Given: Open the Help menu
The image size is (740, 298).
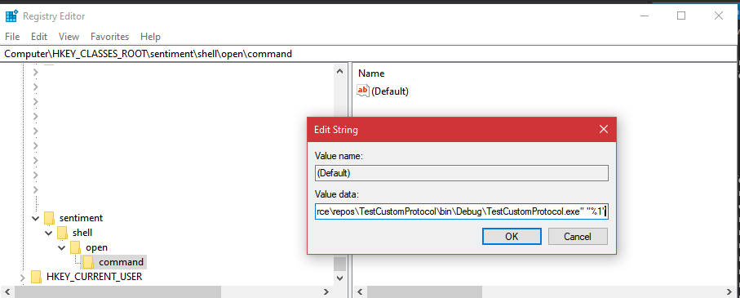Looking at the screenshot, I should [x=151, y=37].
